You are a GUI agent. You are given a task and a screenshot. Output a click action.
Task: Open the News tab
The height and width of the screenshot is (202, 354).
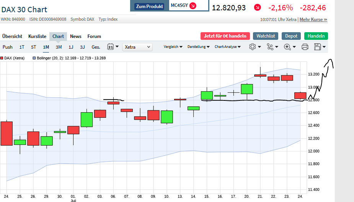coord(76,36)
